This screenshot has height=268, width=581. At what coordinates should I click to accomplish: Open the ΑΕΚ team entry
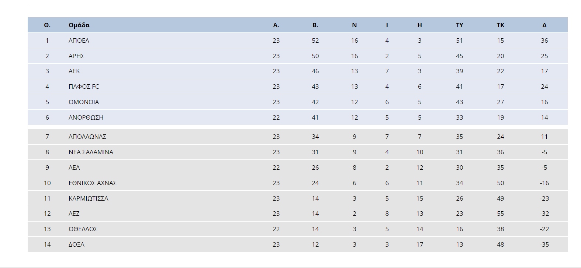pyautogui.click(x=74, y=71)
